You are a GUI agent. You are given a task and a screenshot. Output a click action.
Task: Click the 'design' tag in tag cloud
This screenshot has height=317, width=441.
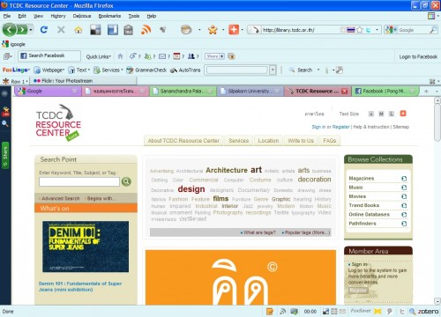pos(191,189)
